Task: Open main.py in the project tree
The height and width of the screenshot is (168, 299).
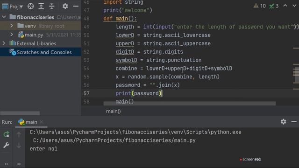Action: coord(34,35)
